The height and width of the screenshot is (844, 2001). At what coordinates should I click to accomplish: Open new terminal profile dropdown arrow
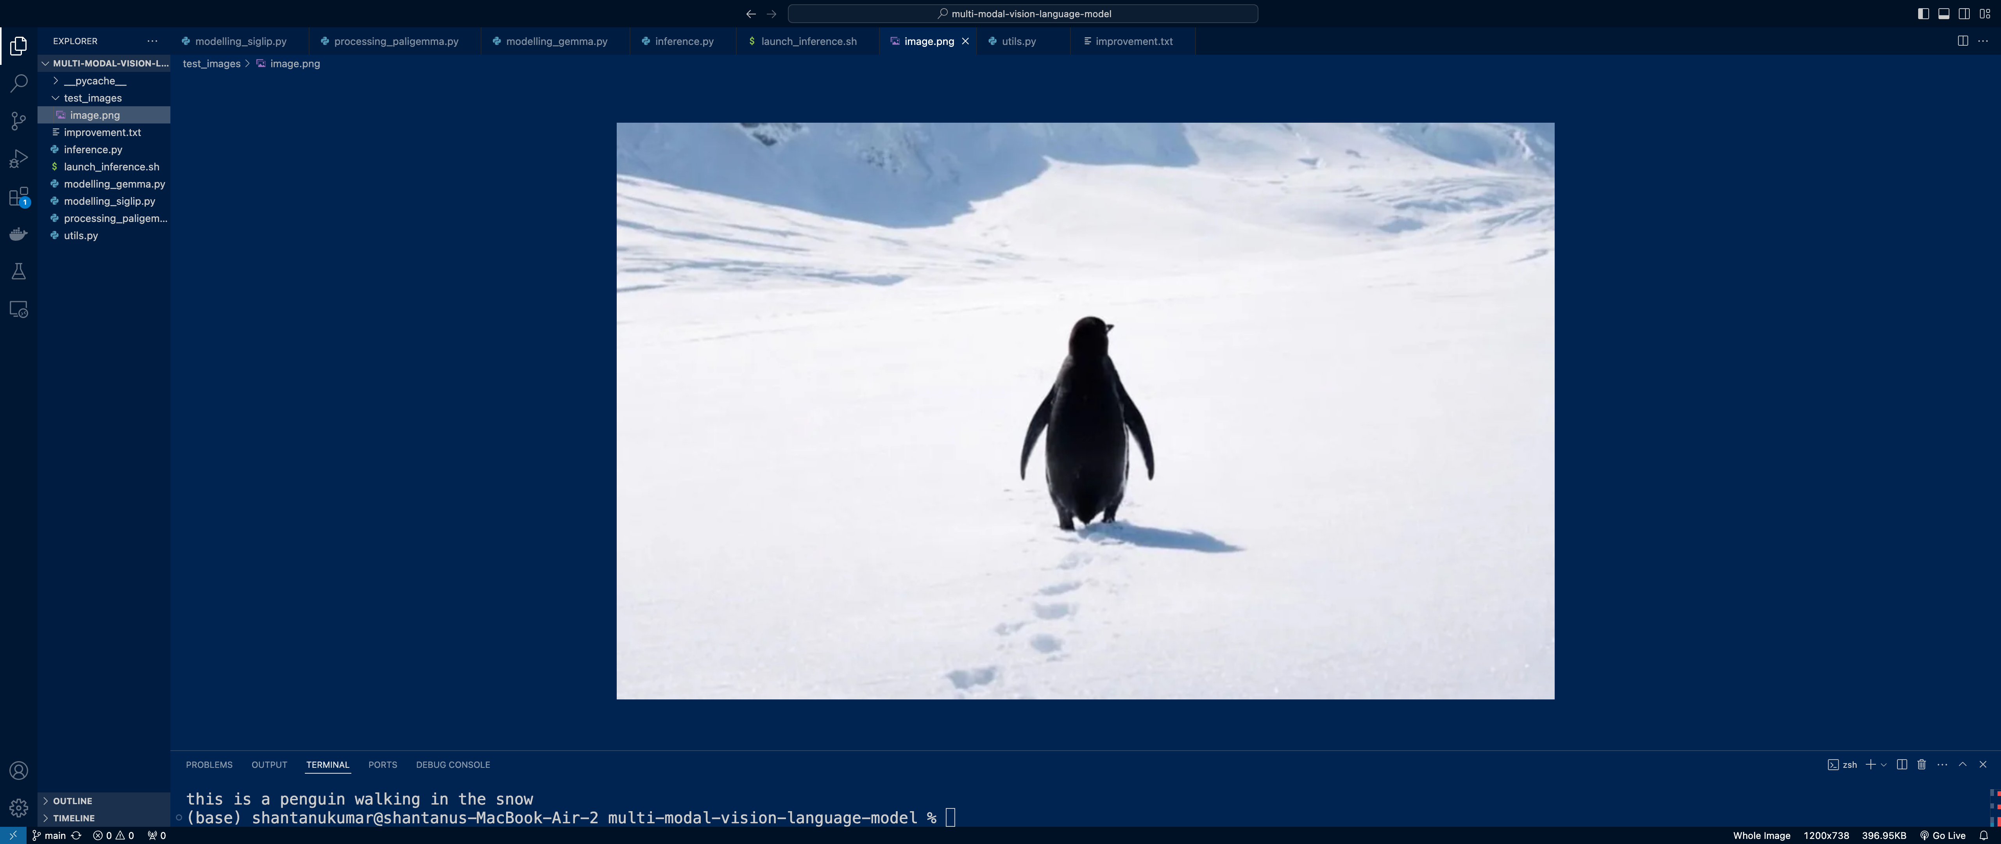click(x=1884, y=765)
